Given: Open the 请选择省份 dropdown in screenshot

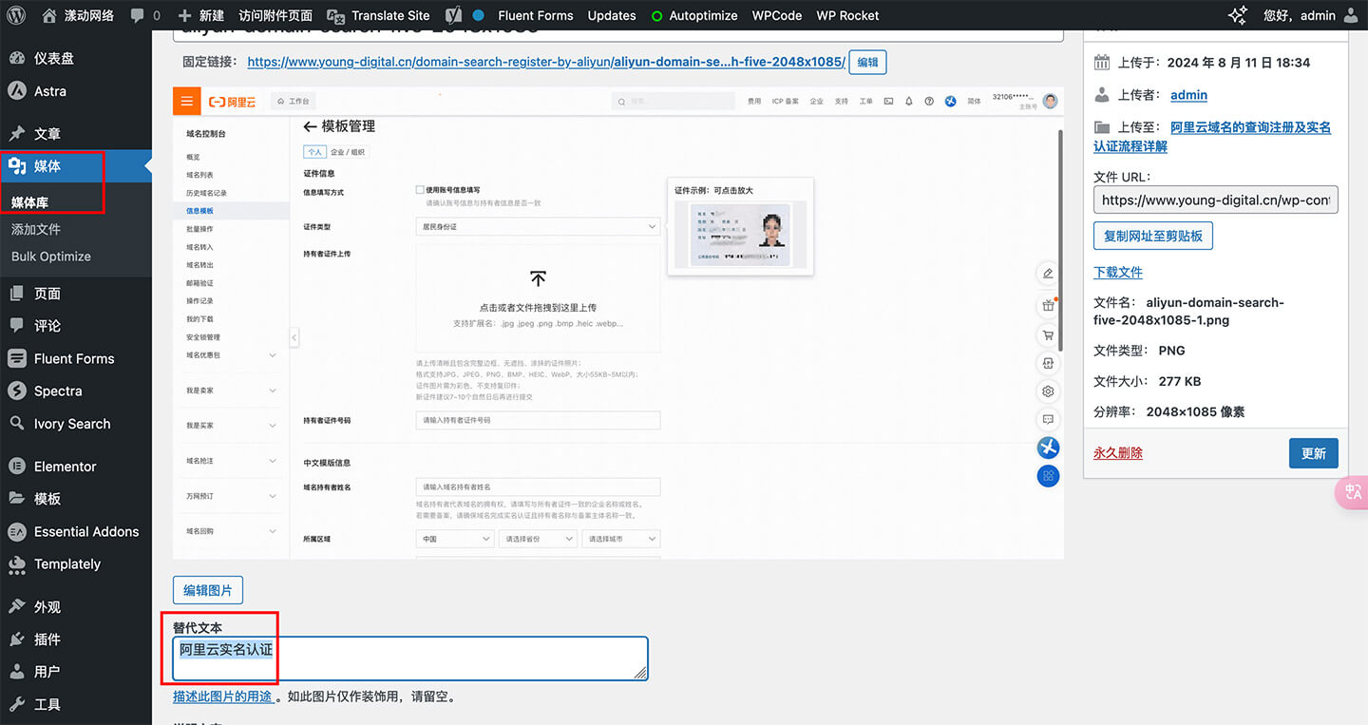Looking at the screenshot, I should point(538,539).
